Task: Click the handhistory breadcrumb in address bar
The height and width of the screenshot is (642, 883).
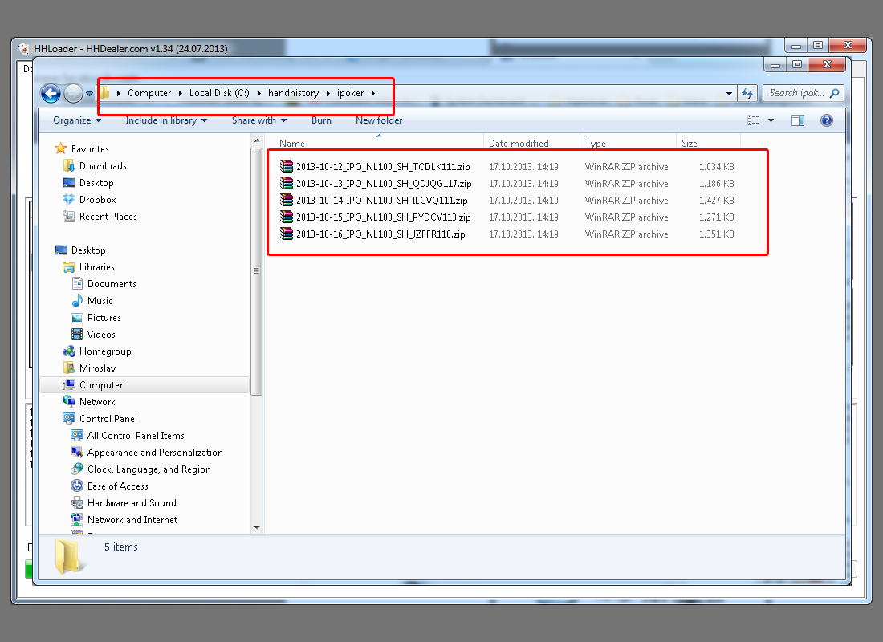Action: click(293, 93)
